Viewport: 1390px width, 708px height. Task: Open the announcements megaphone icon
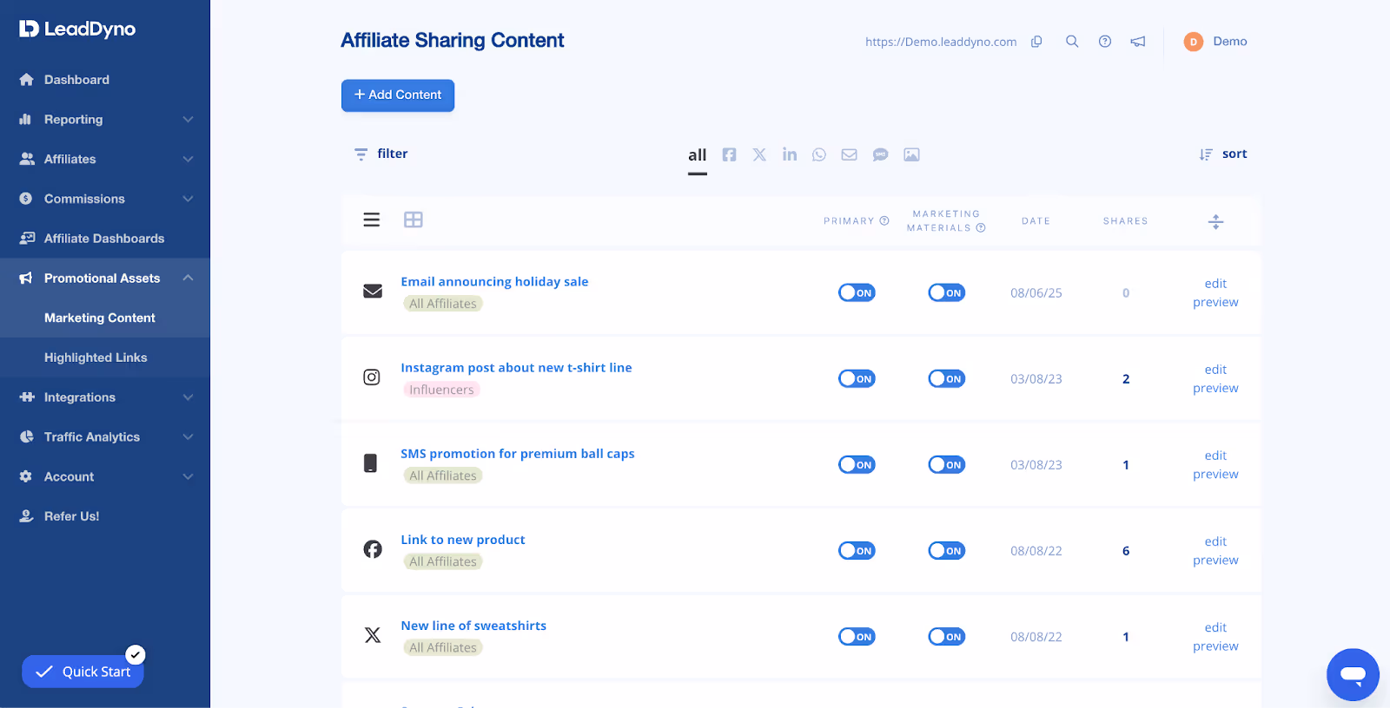tap(1138, 42)
